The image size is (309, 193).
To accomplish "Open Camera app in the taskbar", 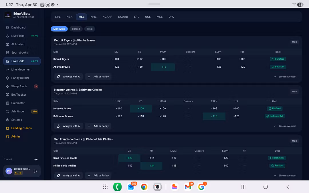I will click(157, 187).
